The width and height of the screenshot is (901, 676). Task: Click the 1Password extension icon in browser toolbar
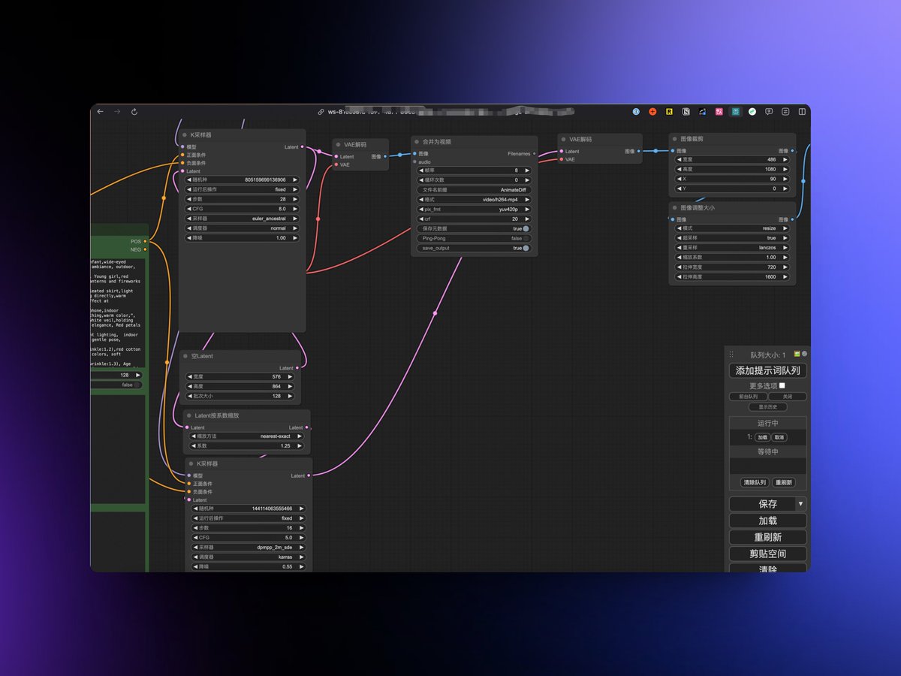(x=636, y=111)
